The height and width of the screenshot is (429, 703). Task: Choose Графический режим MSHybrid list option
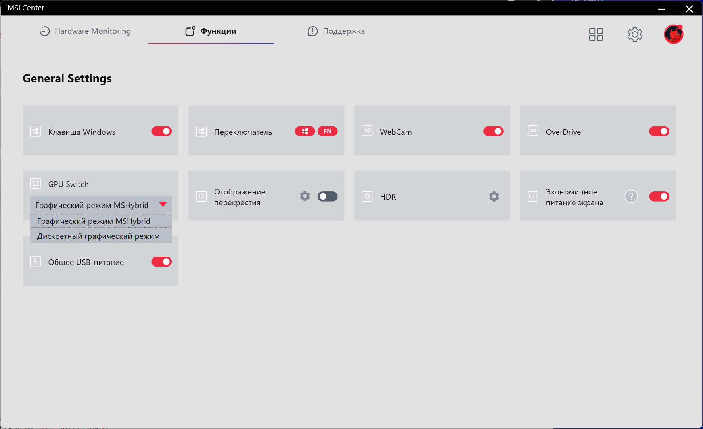tap(101, 221)
